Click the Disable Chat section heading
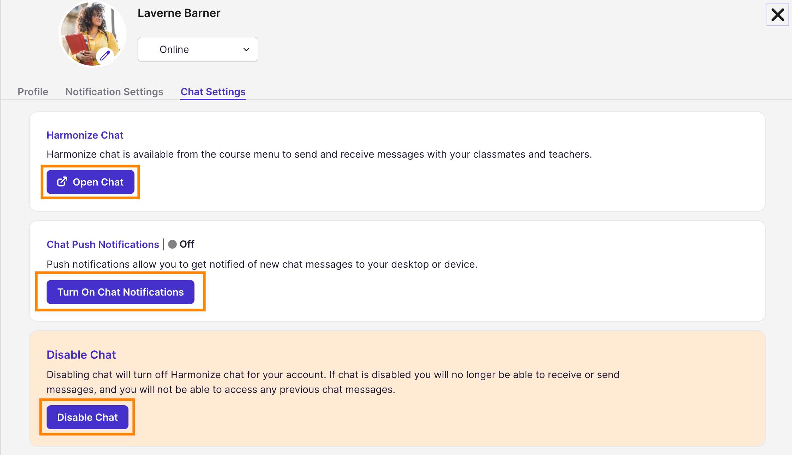The image size is (792, 455). [x=81, y=355]
